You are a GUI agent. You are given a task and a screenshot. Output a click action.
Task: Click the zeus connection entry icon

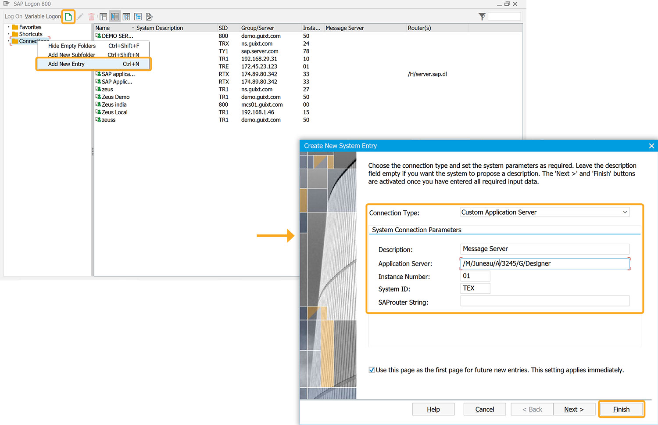coord(98,89)
